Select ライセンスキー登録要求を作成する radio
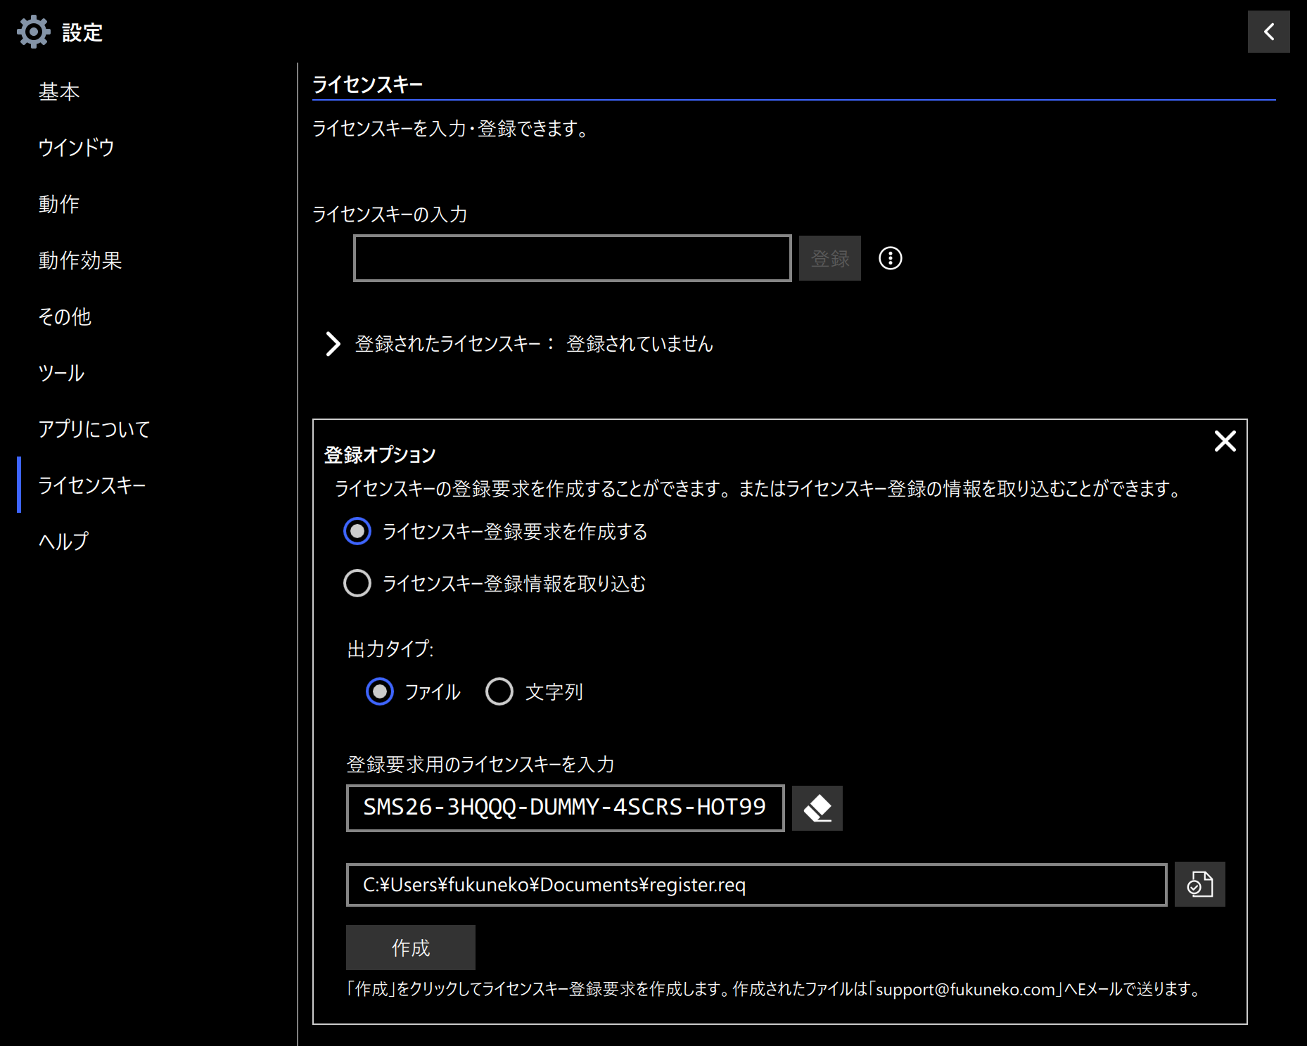 coord(357,531)
